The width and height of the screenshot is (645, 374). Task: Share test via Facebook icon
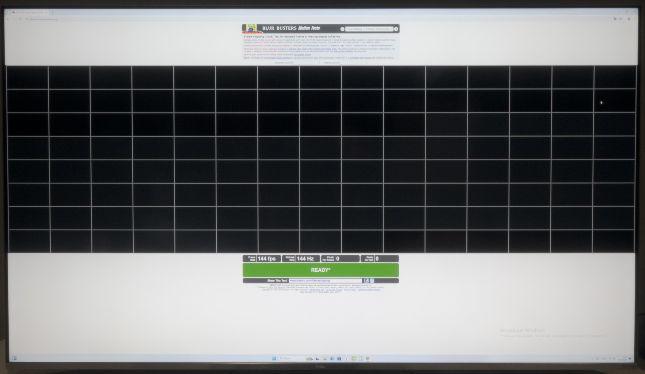366,281
